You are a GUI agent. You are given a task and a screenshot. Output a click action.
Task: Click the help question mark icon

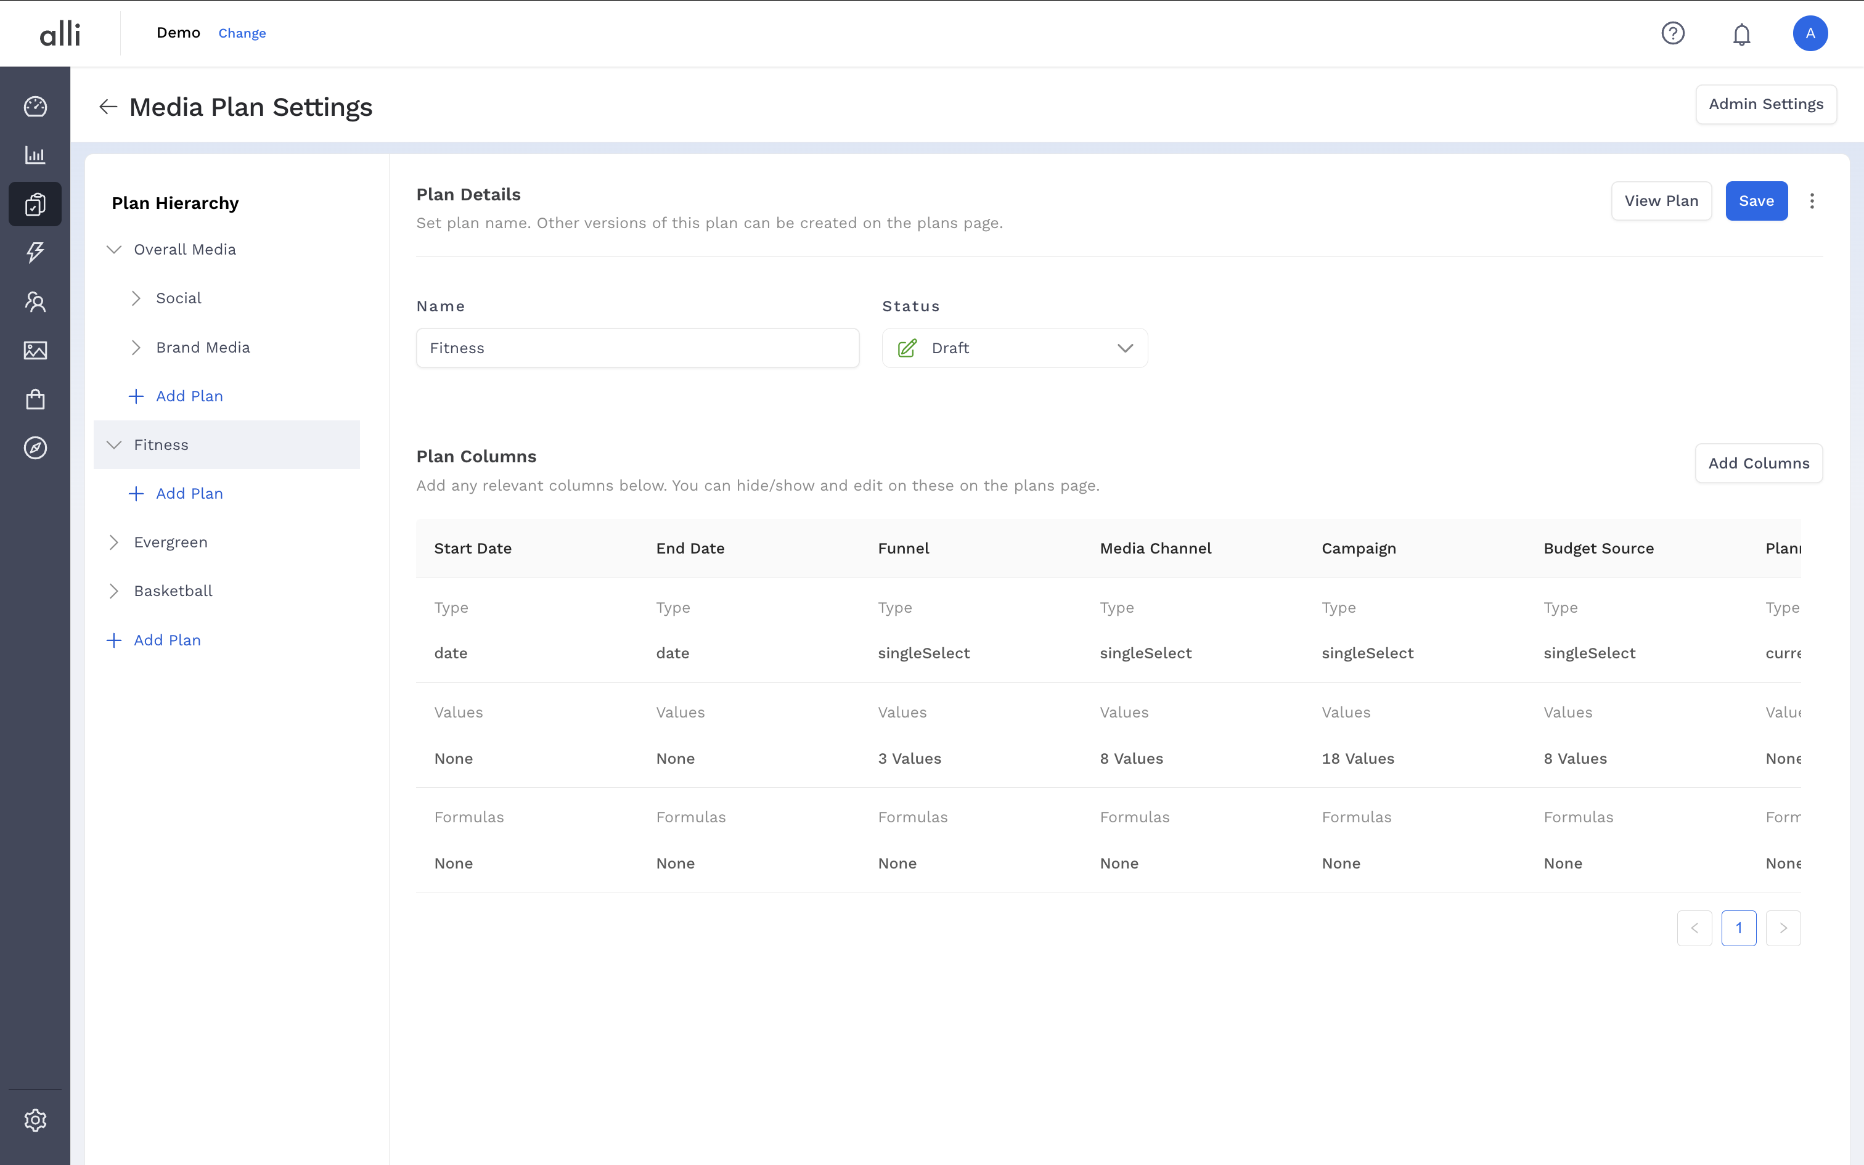pos(1672,33)
